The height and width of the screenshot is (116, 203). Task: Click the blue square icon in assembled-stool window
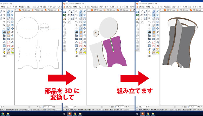pyautogui.click(x=149, y=46)
